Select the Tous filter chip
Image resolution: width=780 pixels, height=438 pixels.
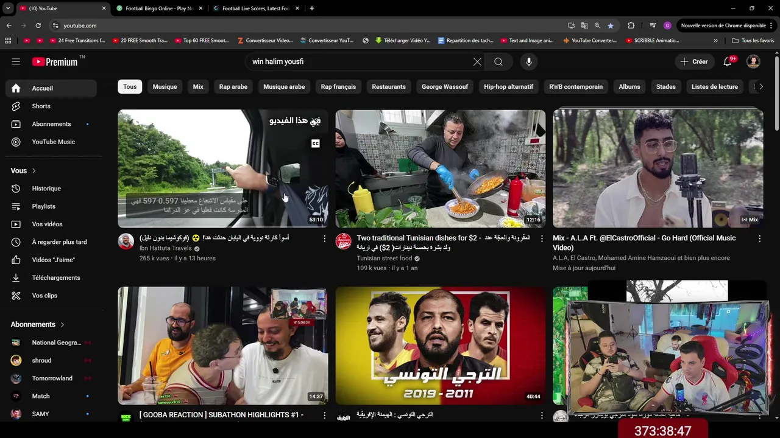[130, 86]
